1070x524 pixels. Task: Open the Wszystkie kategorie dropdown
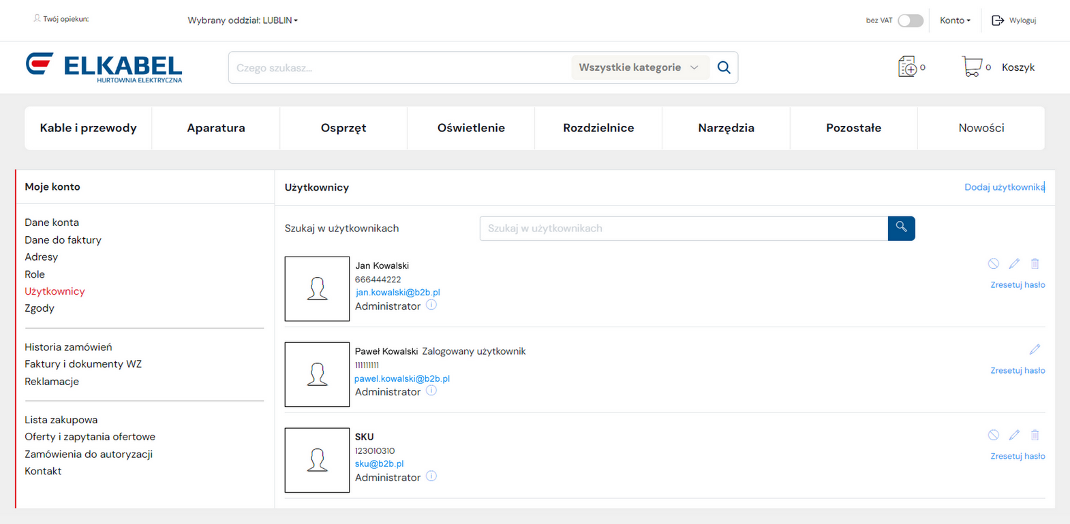coord(638,67)
